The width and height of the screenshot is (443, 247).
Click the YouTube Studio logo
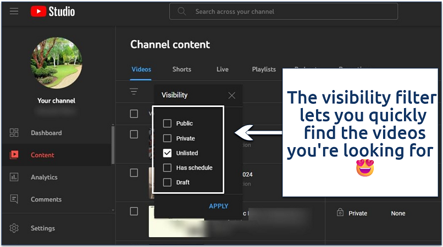[x=53, y=11]
